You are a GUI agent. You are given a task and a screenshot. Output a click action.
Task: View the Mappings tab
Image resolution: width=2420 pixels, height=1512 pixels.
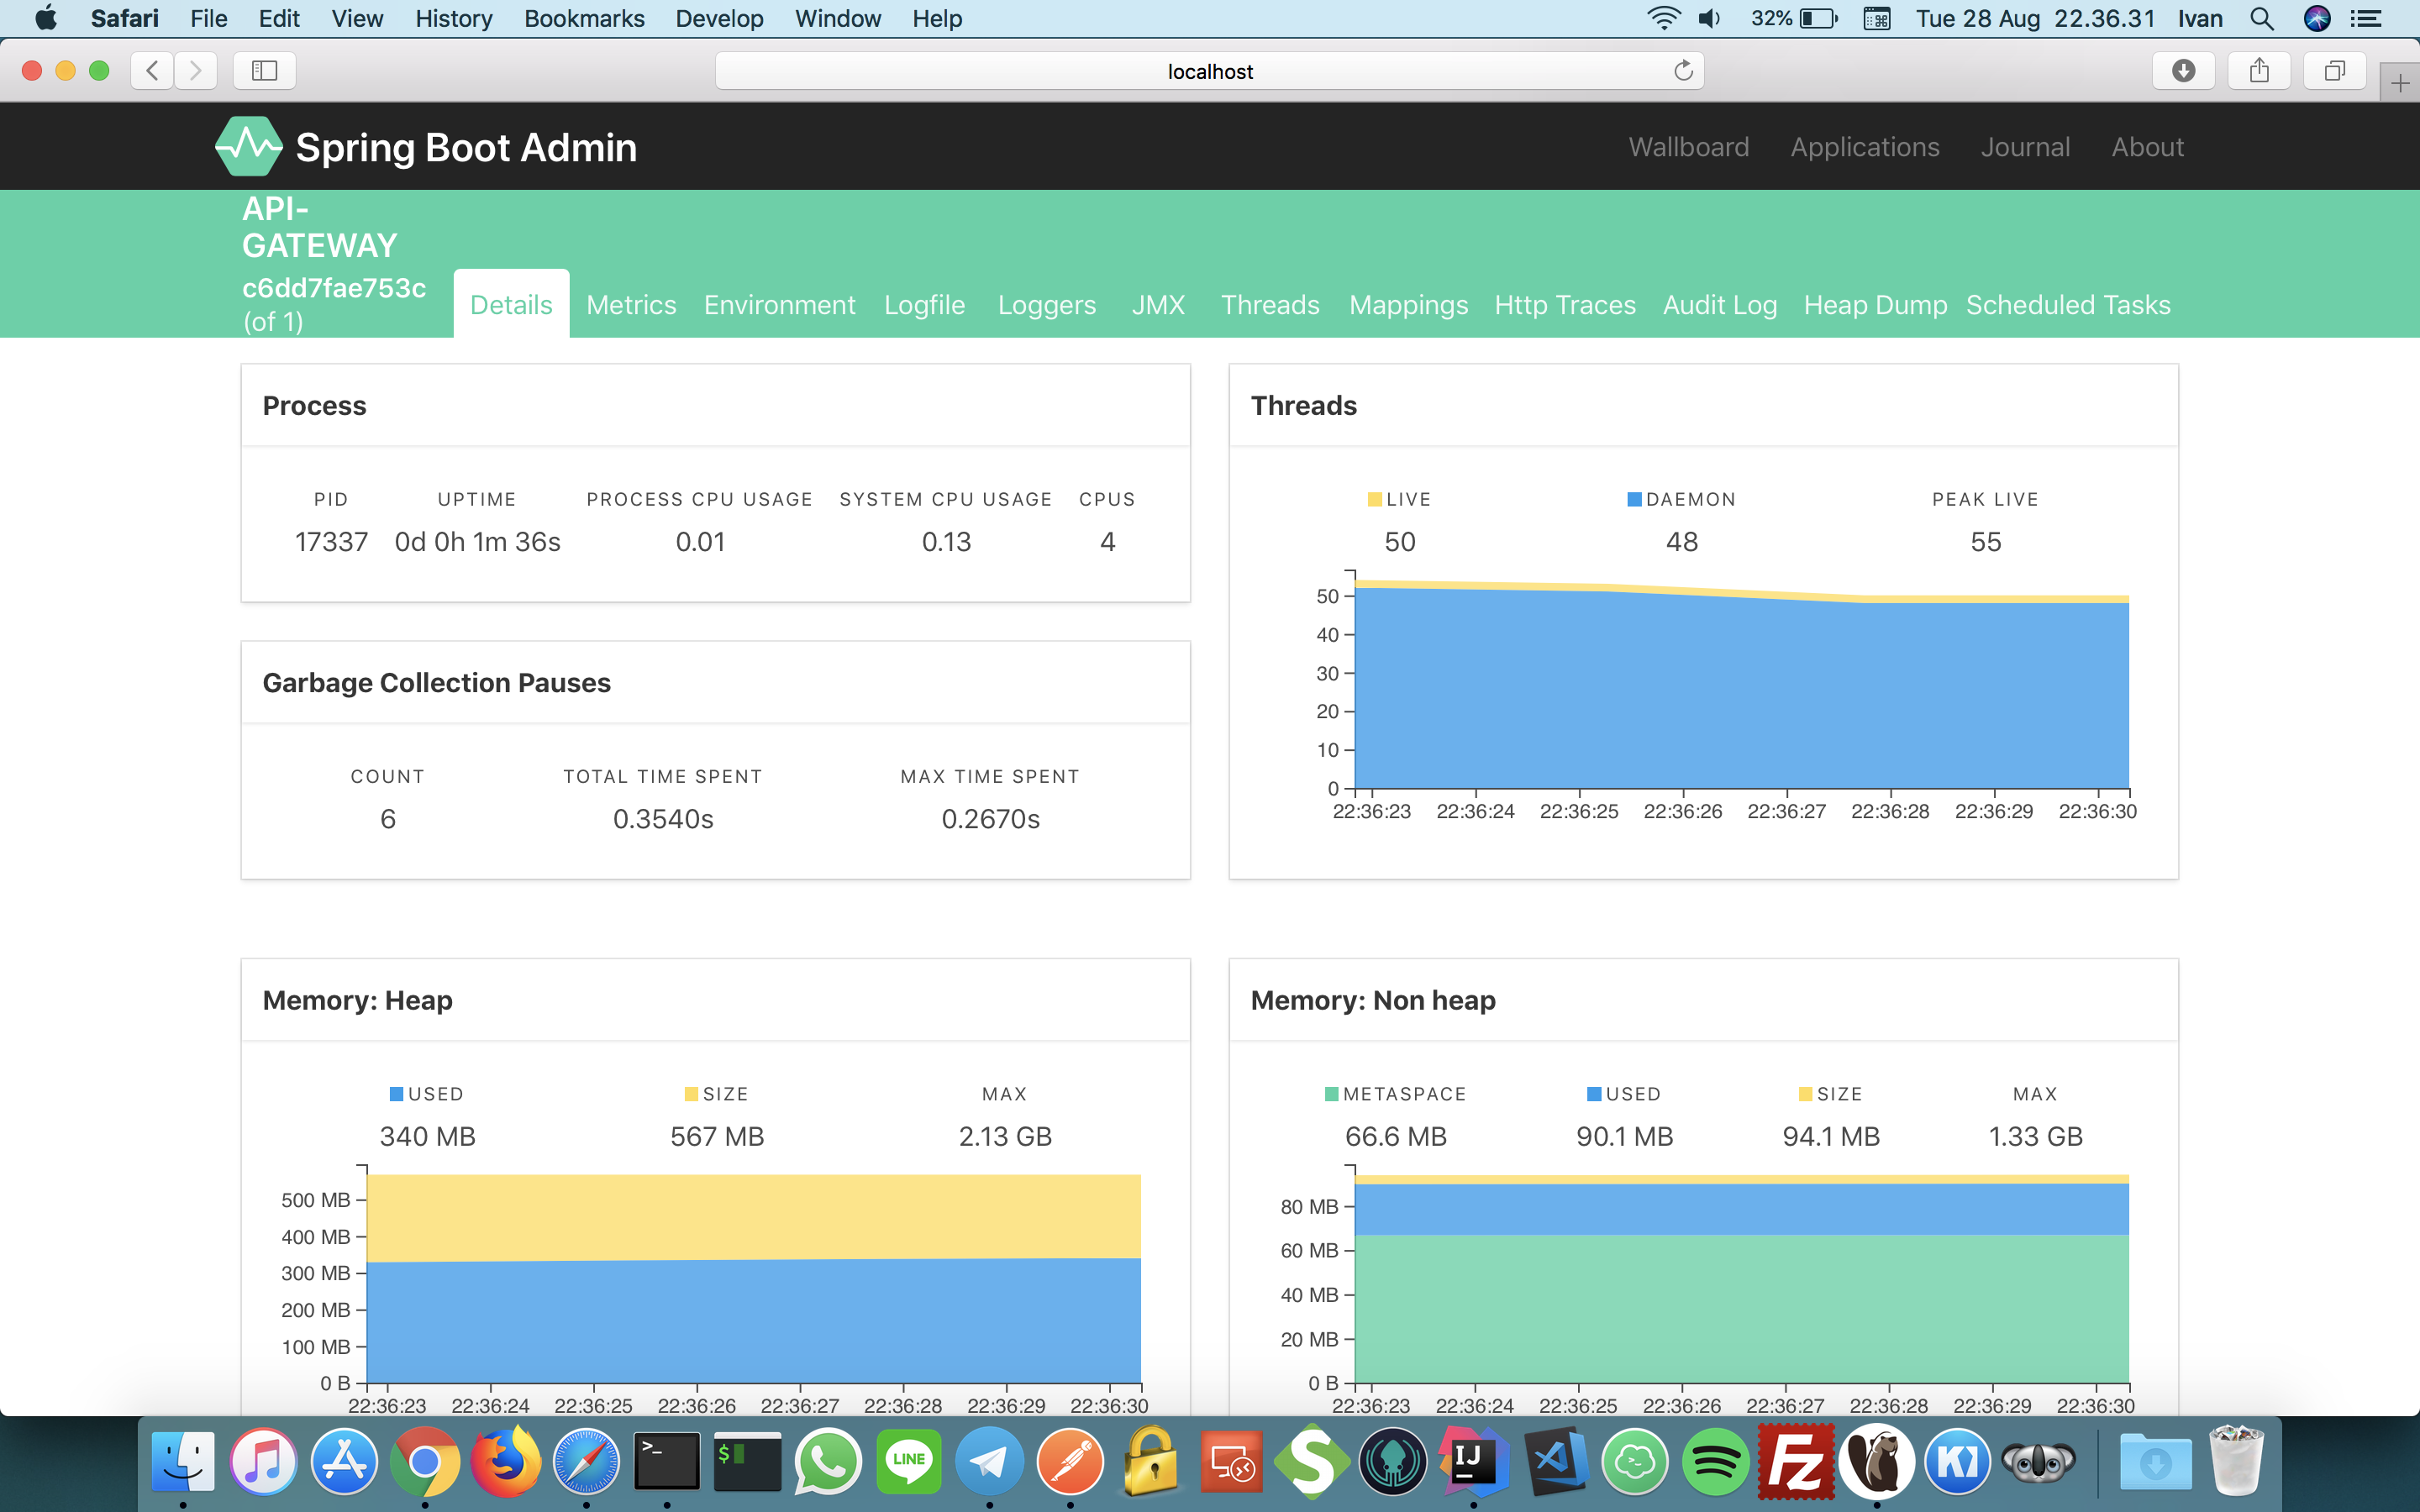[x=1408, y=304]
